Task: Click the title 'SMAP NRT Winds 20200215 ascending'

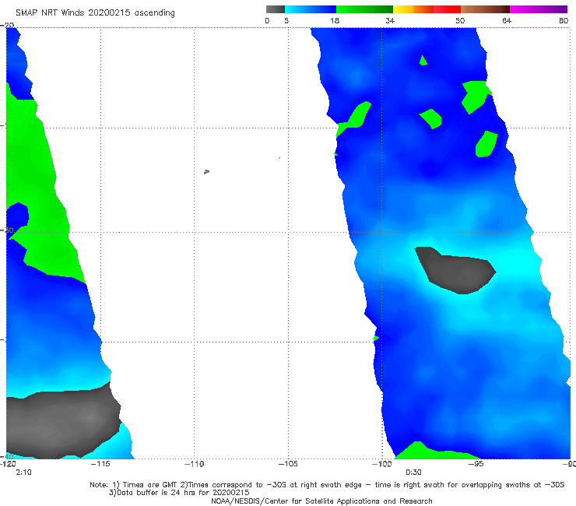Action: pyautogui.click(x=95, y=13)
